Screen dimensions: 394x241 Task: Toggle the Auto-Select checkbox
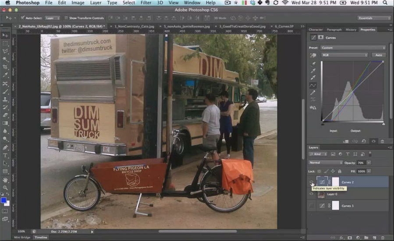(23, 18)
